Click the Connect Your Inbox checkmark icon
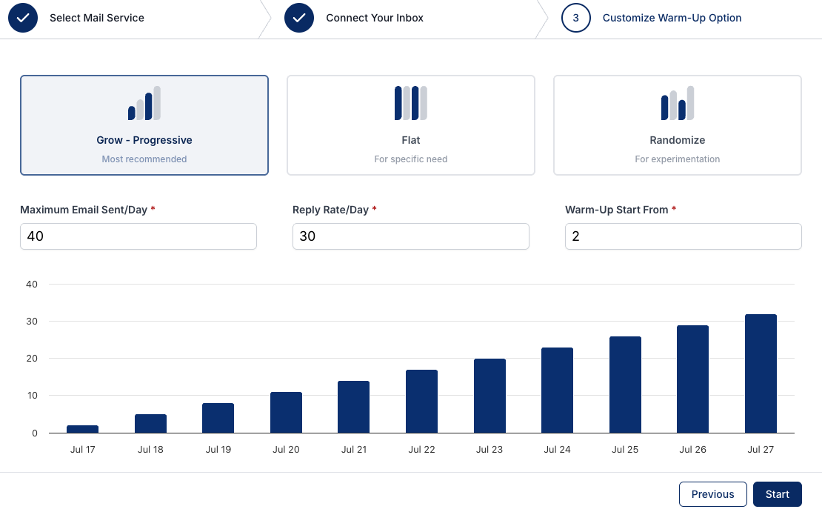 pyautogui.click(x=299, y=18)
